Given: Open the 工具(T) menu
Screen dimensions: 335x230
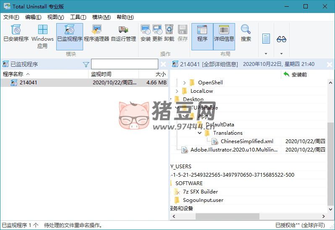Looking at the screenshot, I should click(78, 17).
